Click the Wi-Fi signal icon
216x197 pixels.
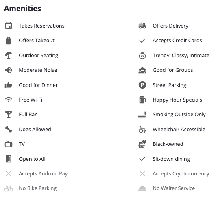[9, 100]
